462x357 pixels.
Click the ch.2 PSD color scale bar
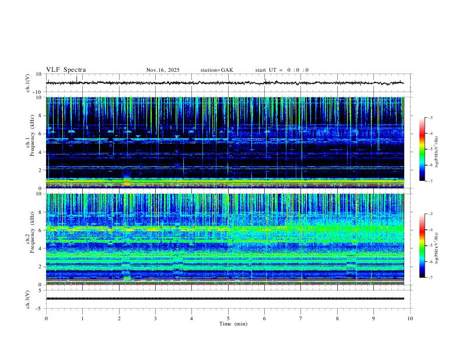coord(422,246)
